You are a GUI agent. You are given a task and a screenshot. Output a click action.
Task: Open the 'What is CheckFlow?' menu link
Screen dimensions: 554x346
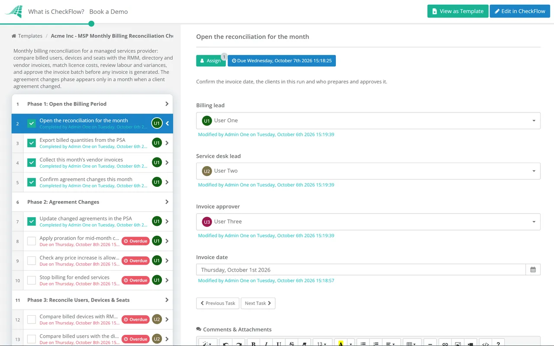(x=56, y=12)
